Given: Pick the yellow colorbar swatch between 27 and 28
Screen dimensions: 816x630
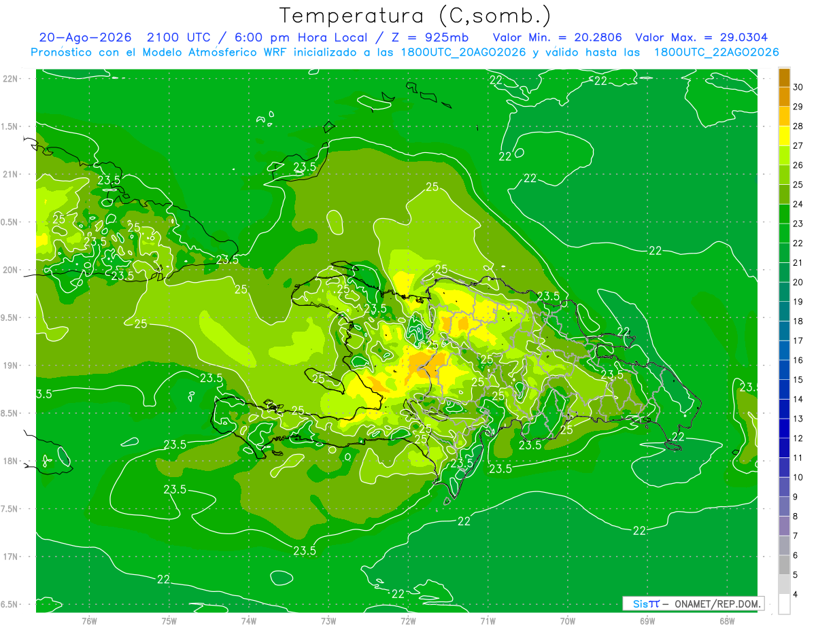Looking at the screenshot, I should coord(784,136).
